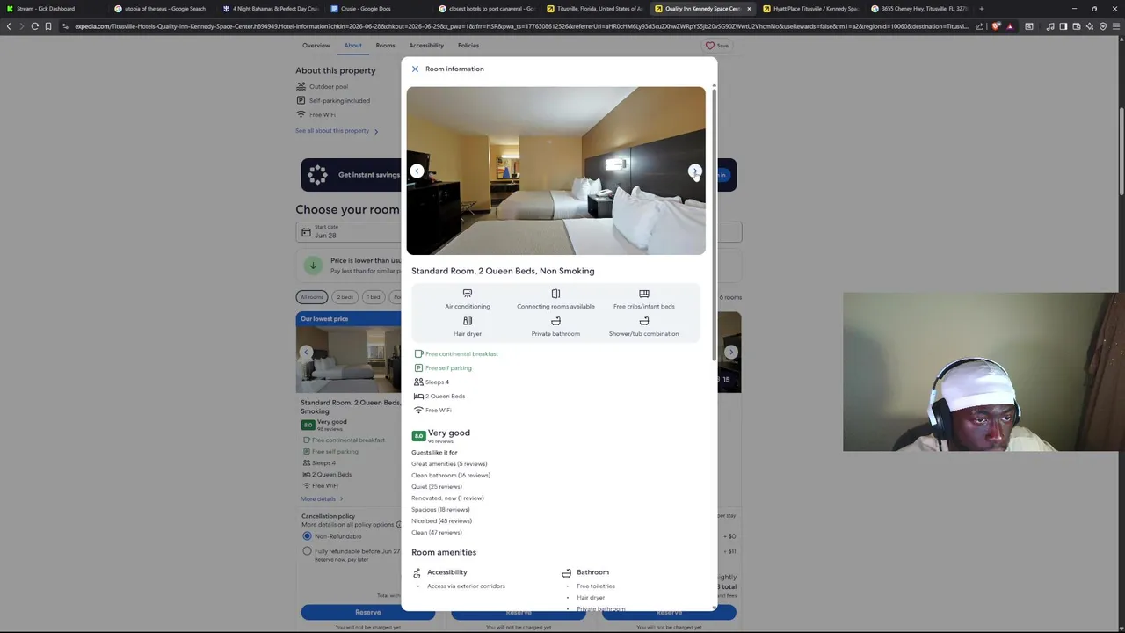Click 'Spacious (18 reviews)' text
The height and width of the screenshot is (633, 1125).
(440, 509)
